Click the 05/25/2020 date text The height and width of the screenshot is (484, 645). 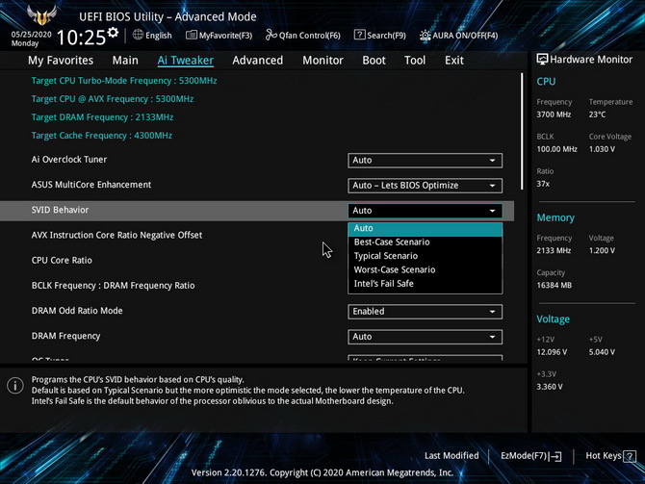point(31,34)
